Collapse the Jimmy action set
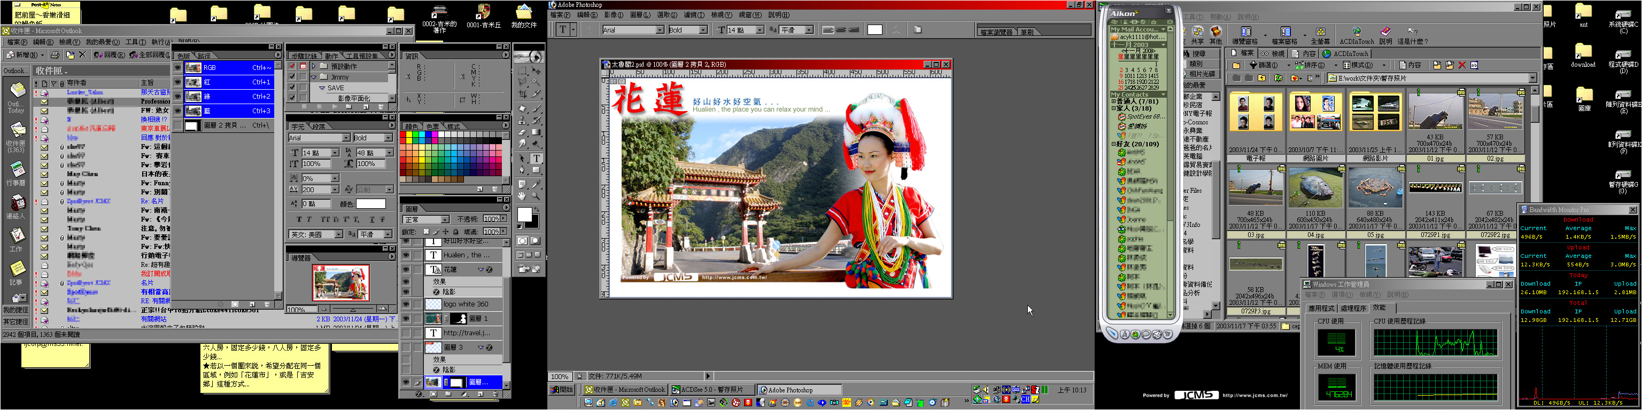The height and width of the screenshot is (410, 1642). (314, 77)
